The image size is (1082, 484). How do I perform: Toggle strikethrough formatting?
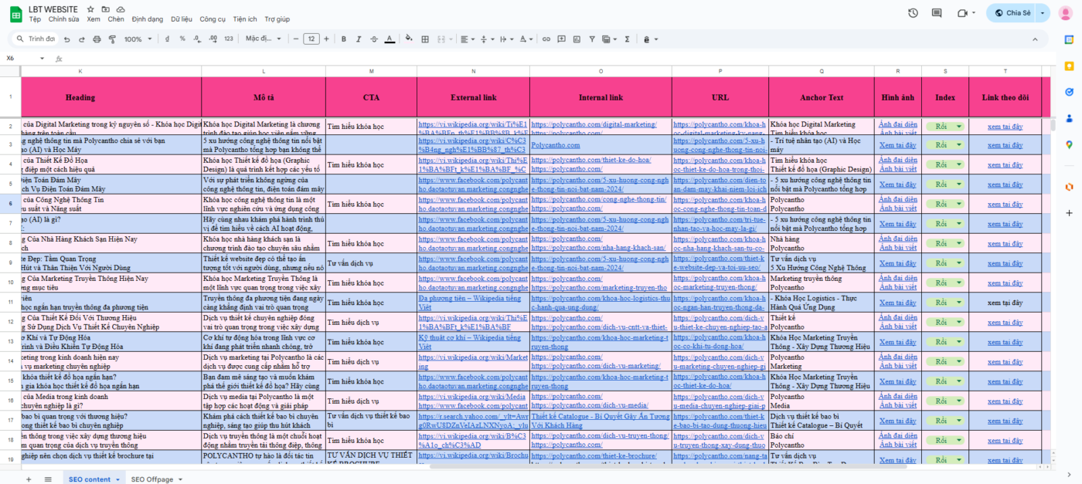click(374, 39)
